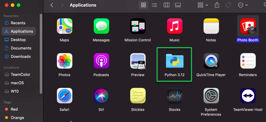Switch to column view in toolbar
Image resolution: width=266 pixels, height=122 pixels.
tap(166, 5)
